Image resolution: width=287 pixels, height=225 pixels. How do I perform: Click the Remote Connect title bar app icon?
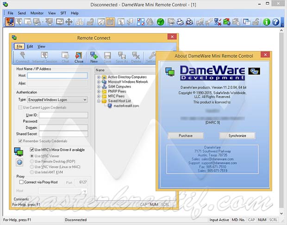point(14,37)
